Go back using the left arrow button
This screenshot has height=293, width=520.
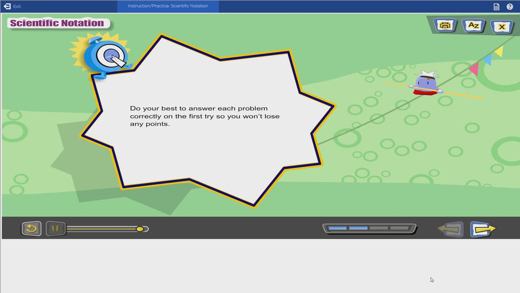click(451, 229)
